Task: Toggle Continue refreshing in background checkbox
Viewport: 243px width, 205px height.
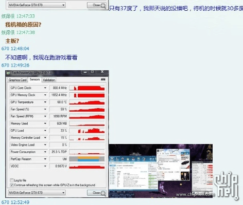Action: pos(12,185)
